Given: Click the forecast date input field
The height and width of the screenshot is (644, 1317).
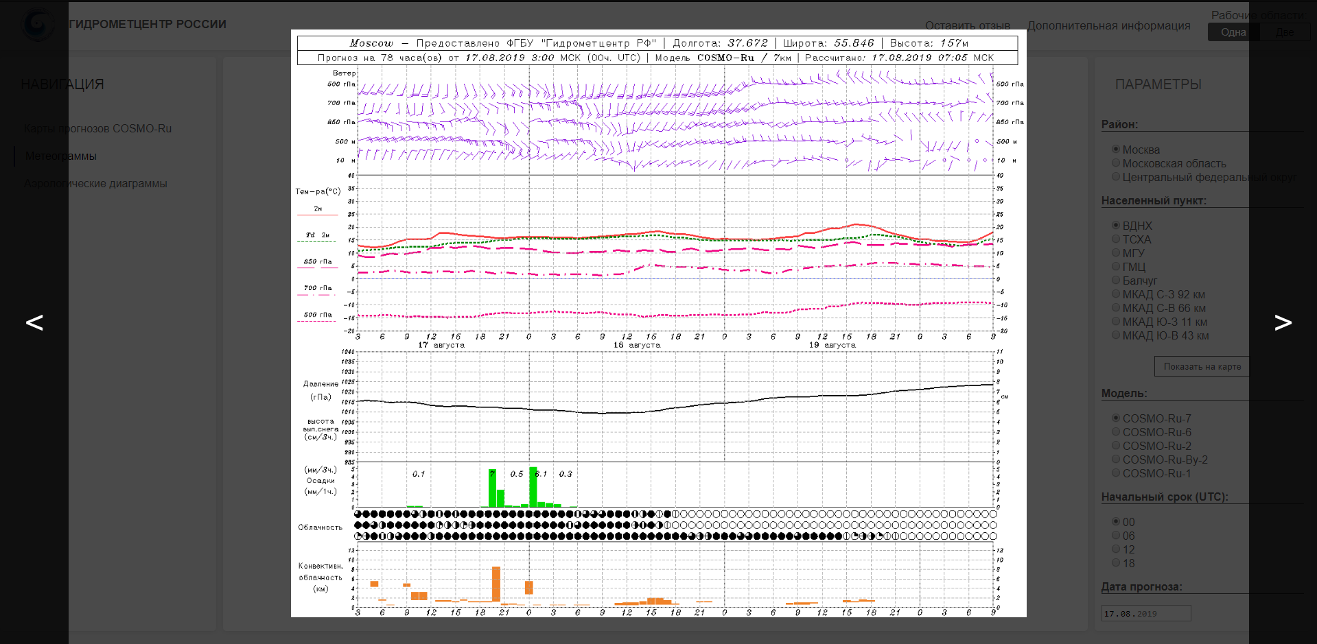Looking at the screenshot, I should [1146, 613].
